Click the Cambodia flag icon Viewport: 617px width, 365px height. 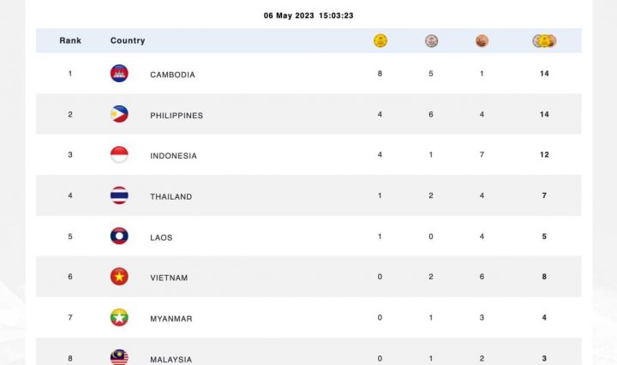click(x=119, y=74)
